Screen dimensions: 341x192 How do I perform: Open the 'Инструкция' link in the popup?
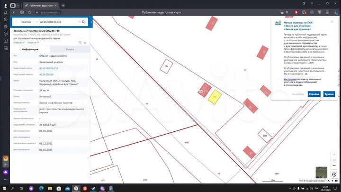[290, 80]
